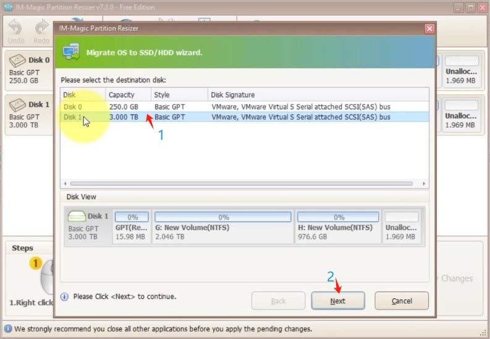Click IM-Magic app icon in title bar
490x339 pixels.
(x=8, y=7)
